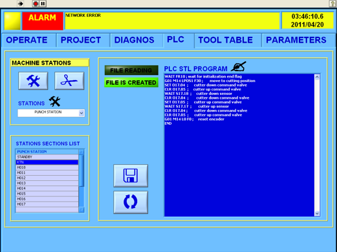
Task: Click PLC program scrollbar down arrow
Action: click(x=317, y=213)
